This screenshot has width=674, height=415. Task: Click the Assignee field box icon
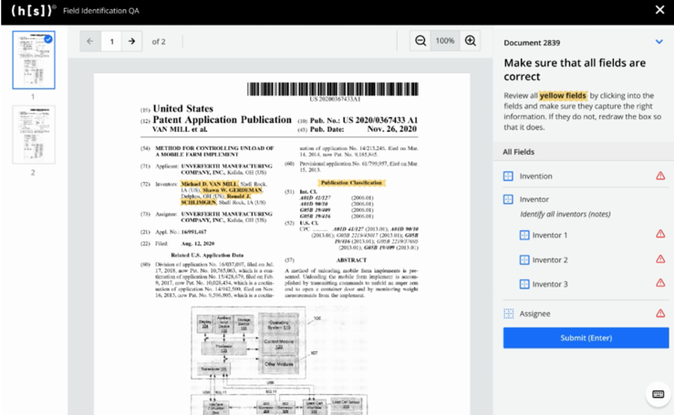pos(508,314)
